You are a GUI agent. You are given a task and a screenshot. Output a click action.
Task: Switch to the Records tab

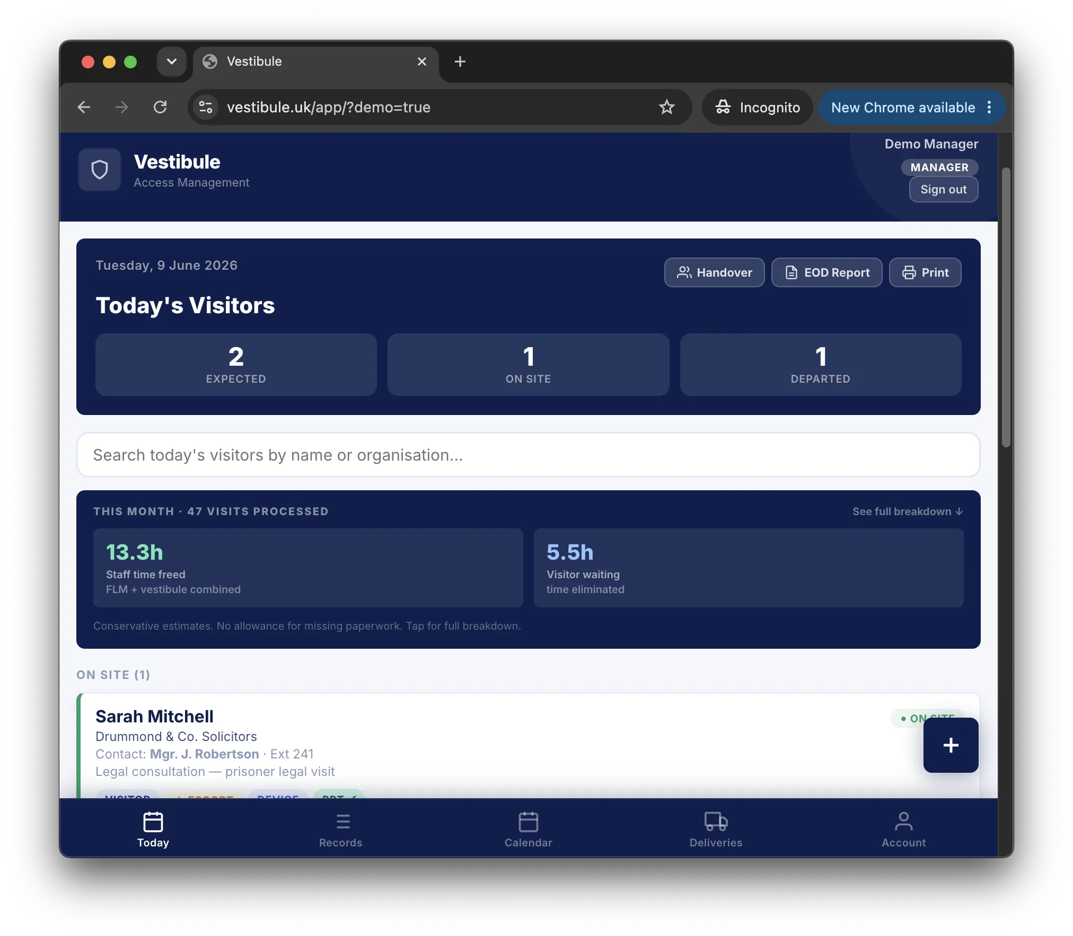[341, 830]
